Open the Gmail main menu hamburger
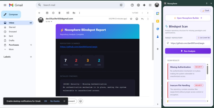The width and height of the screenshot is (214, 108). (5, 5)
